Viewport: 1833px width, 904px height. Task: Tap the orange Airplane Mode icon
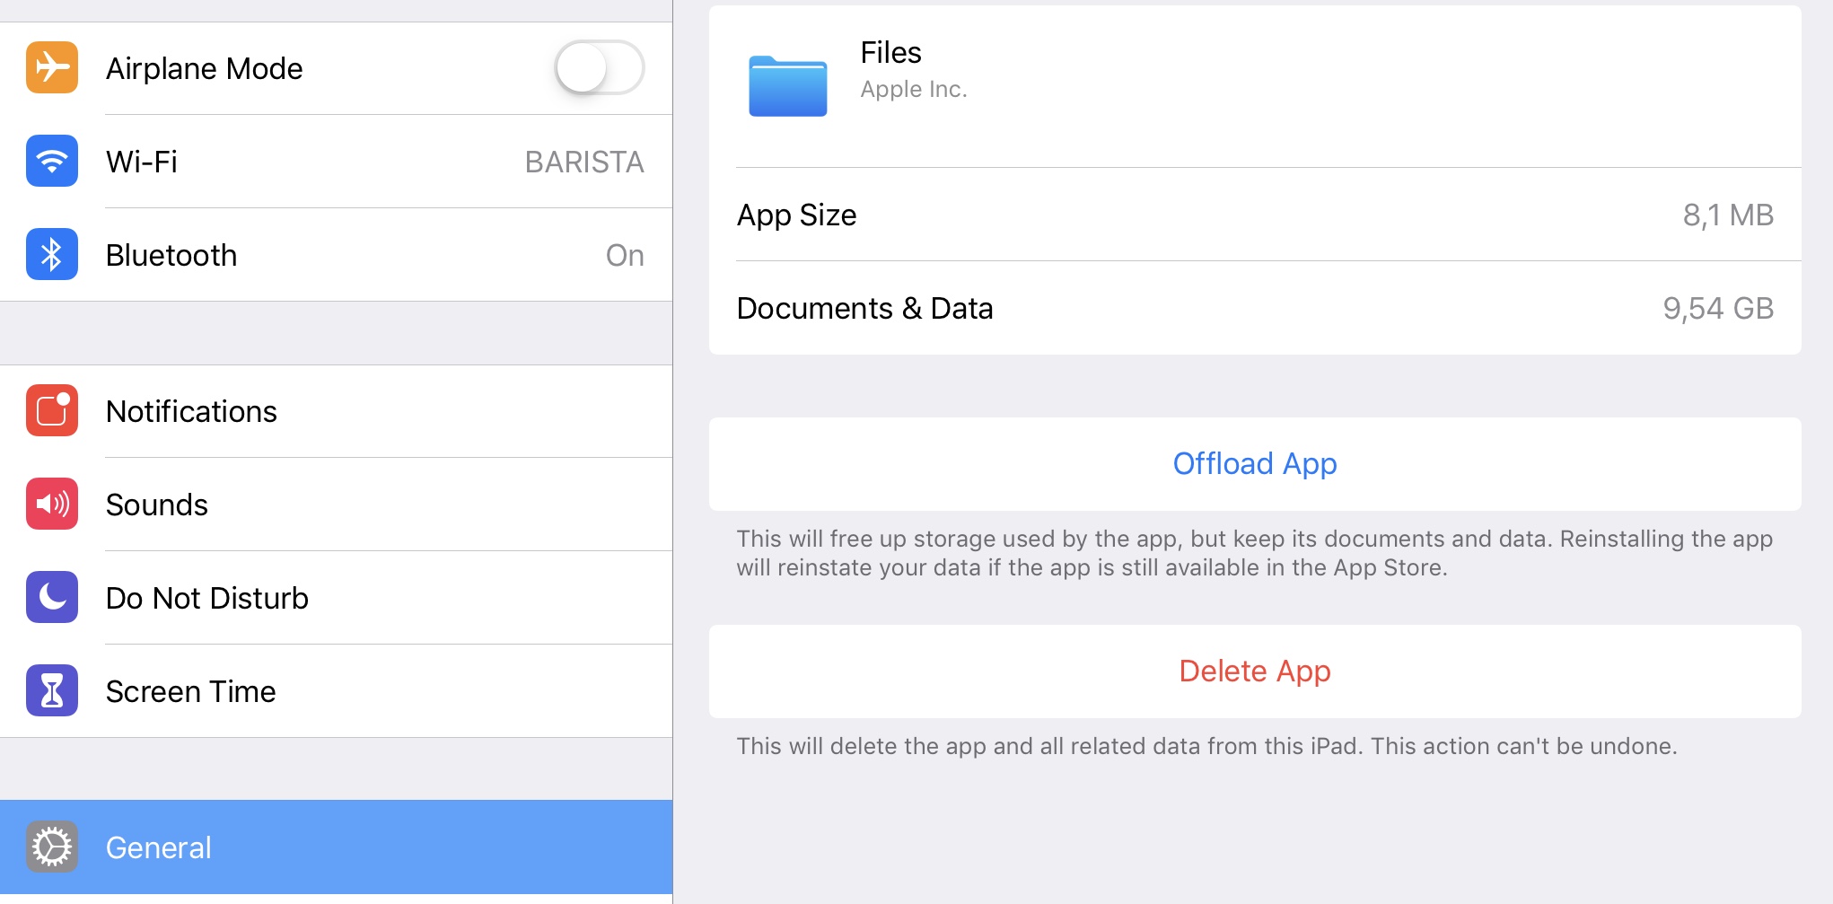[52, 68]
